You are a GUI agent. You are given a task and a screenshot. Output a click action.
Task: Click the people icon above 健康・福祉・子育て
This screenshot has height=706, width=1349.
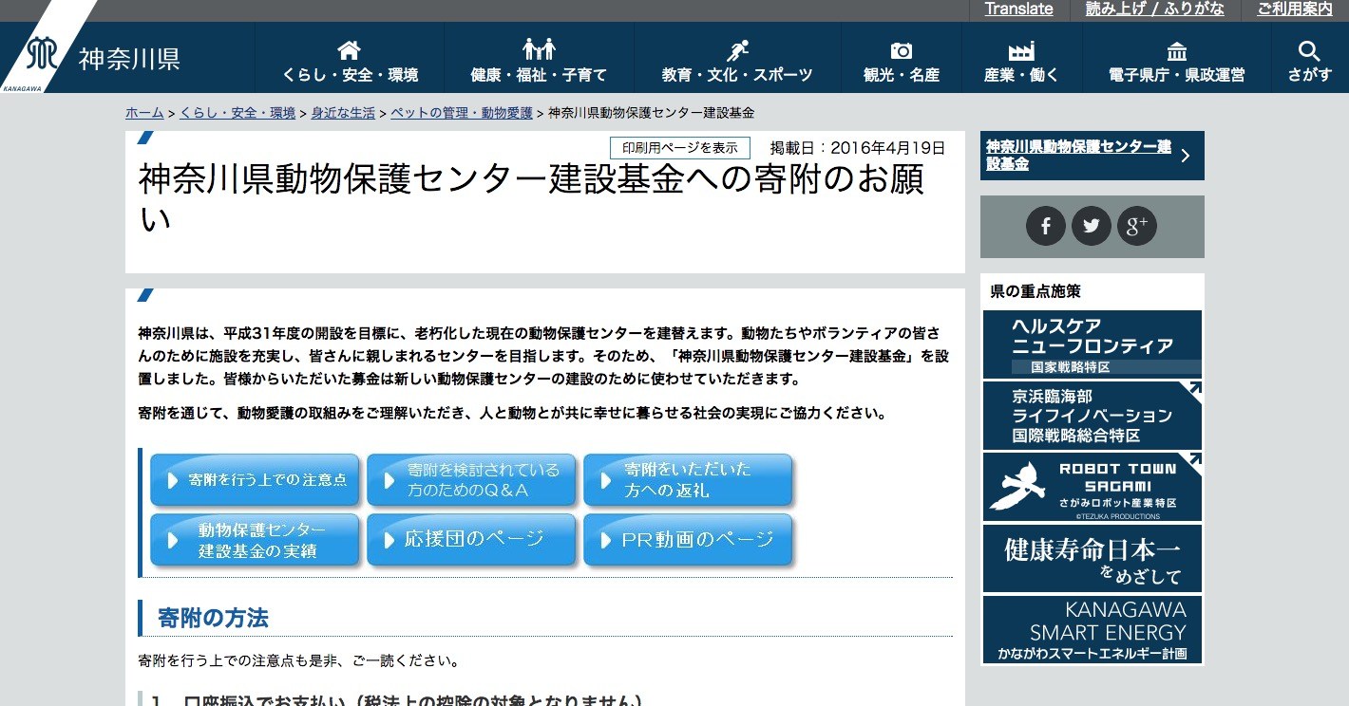tap(539, 50)
